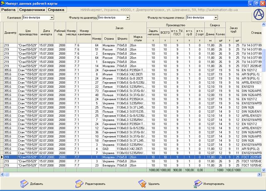Click the 1138x9,0 штрипс cell

pyautogui.click(x=122, y=149)
